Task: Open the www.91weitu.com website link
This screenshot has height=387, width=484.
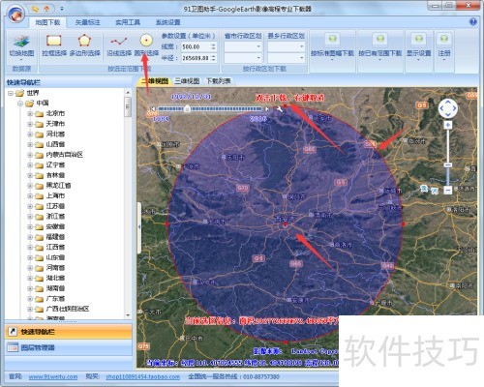Action: click(x=53, y=376)
